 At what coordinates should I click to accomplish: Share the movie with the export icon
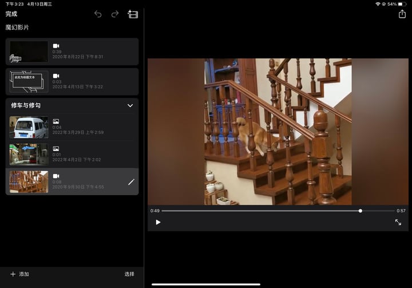402,14
